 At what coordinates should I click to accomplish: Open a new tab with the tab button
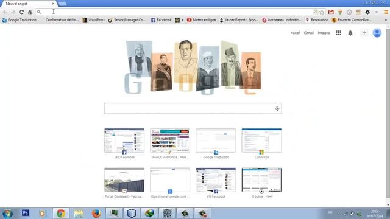(62, 4)
